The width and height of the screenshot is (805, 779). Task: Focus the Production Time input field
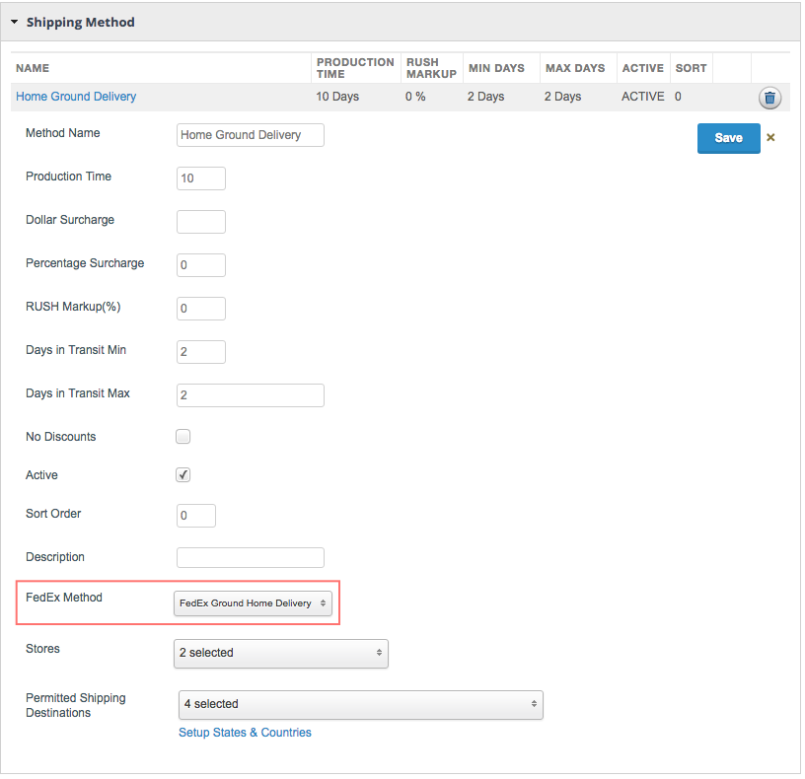tap(201, 178)
